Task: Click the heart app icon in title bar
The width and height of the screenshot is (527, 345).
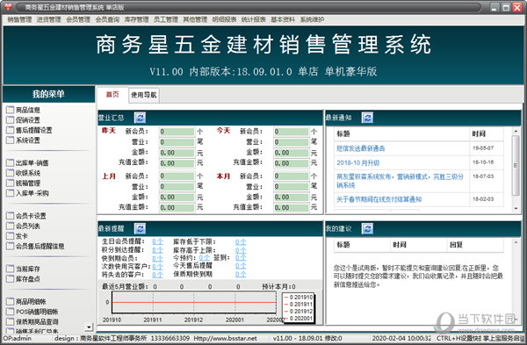Action: coord(7,7)
